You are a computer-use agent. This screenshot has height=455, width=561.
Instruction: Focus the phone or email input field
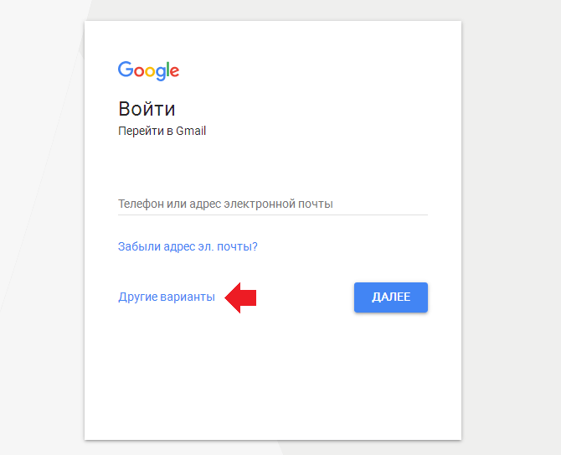point(273,204)
